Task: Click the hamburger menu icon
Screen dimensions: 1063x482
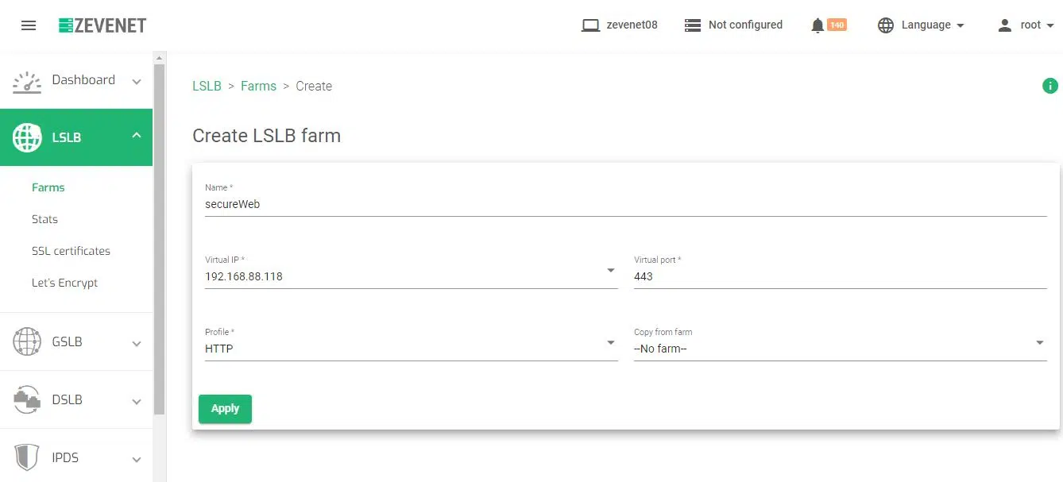Action: pyautogui.click(x=29, y=25)
